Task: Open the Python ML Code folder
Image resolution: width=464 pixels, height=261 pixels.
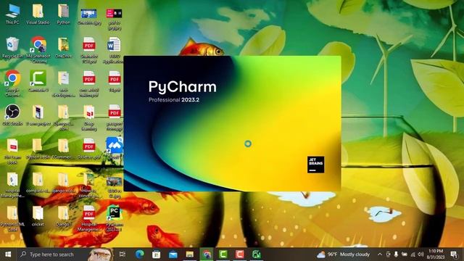Action: 12,218
